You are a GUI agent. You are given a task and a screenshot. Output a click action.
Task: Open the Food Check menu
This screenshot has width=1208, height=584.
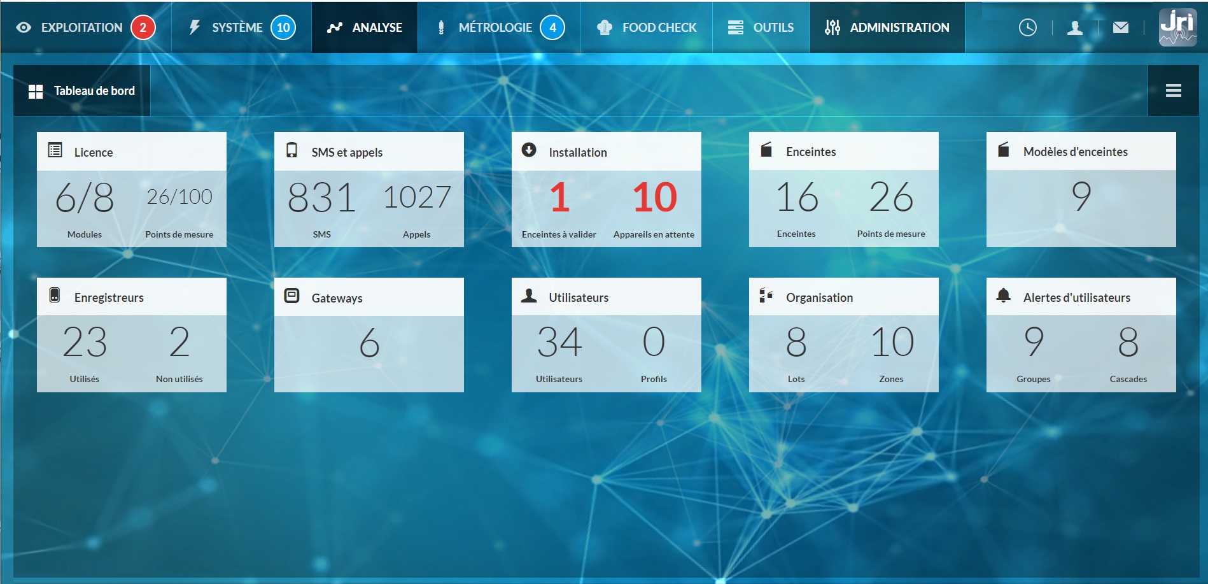[x=647, y=27]
